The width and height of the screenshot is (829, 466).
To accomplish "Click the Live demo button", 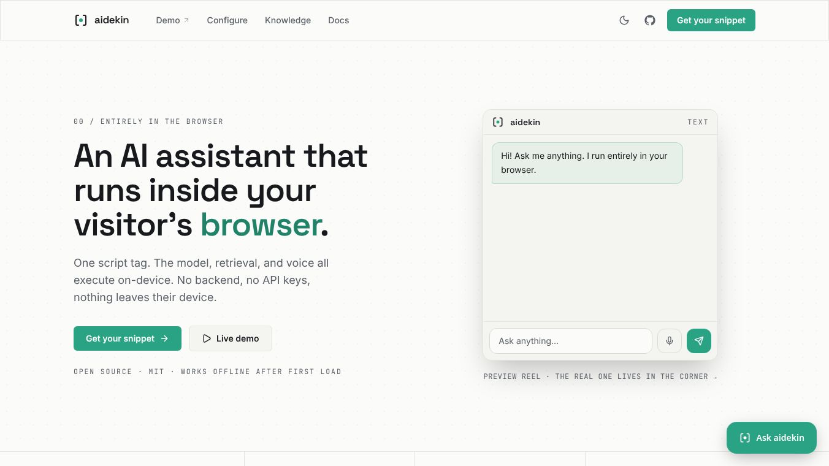I will click(231, 338).
